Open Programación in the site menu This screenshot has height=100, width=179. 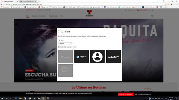[53, 16]
